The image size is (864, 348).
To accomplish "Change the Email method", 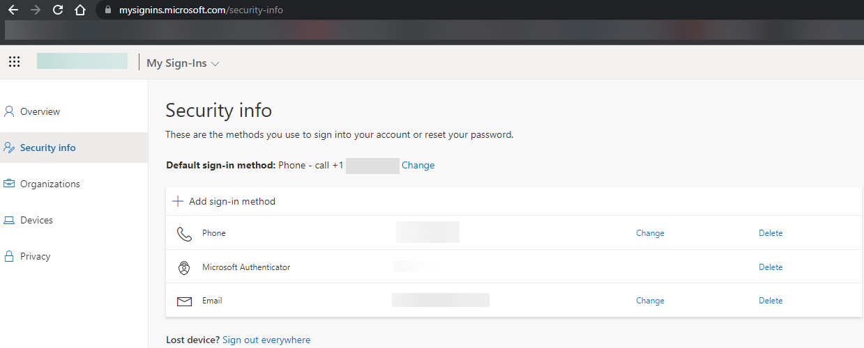I will (x=650, y=301).
